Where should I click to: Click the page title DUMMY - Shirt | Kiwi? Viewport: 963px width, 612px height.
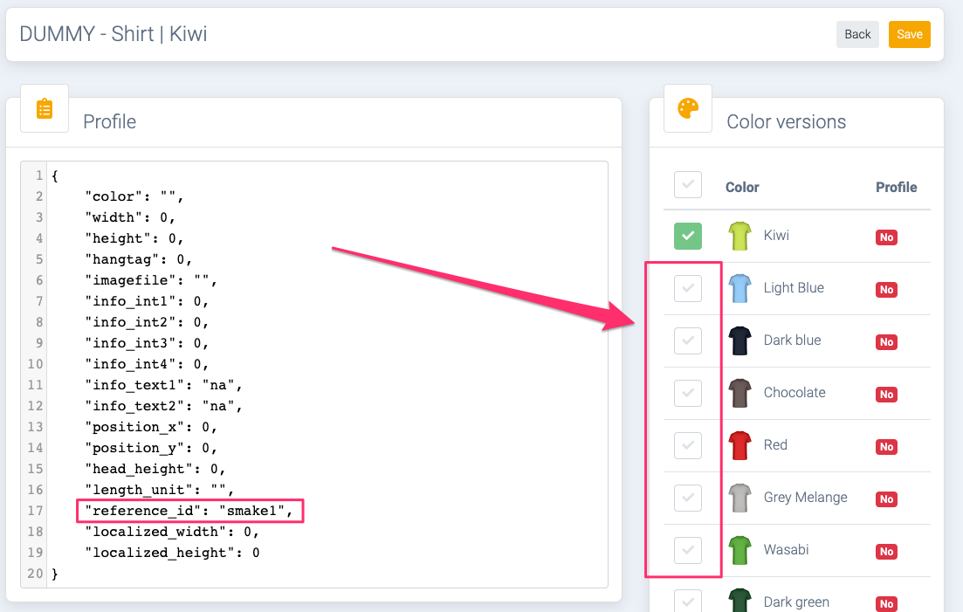tap(113, 34)
